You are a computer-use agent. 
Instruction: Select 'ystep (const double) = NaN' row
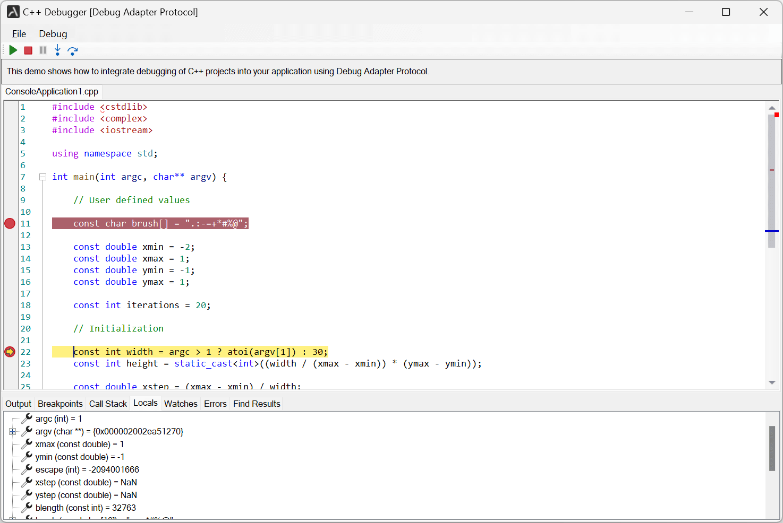click(86, 495)
